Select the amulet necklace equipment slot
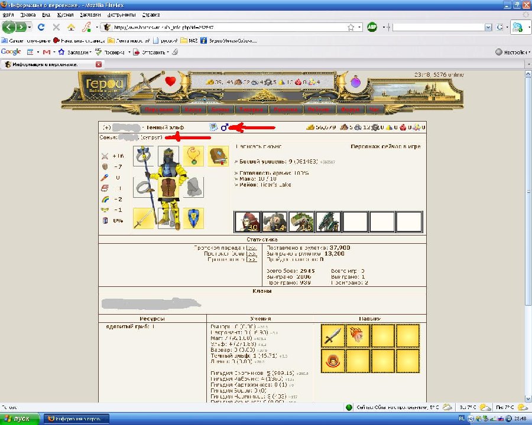Viewport: 532px width, 425px height. point(193,156)
